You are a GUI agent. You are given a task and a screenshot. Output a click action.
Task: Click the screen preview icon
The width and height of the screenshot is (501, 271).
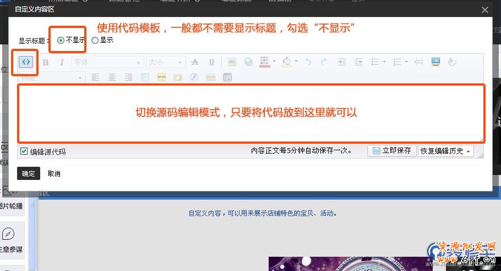(x=435, y=61)
